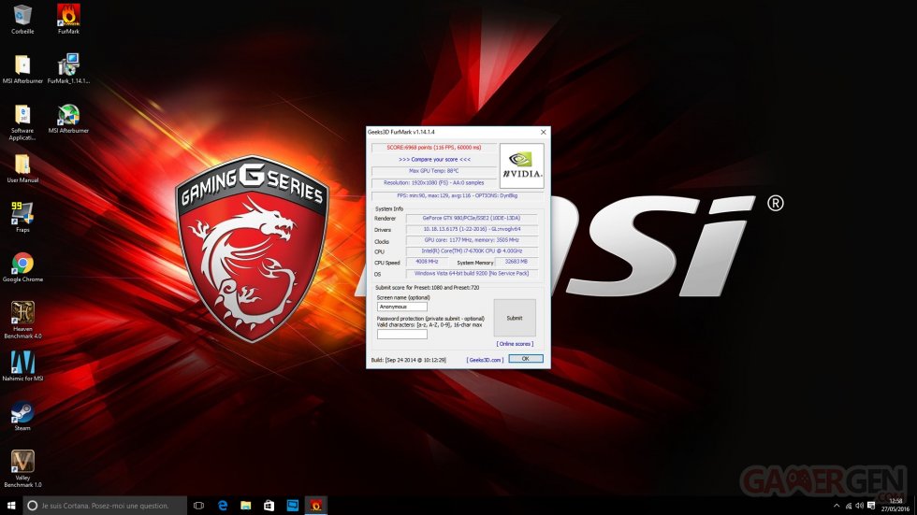
Task: Select the Heaven Benchmark 4.0 icon
Action: 22,320
